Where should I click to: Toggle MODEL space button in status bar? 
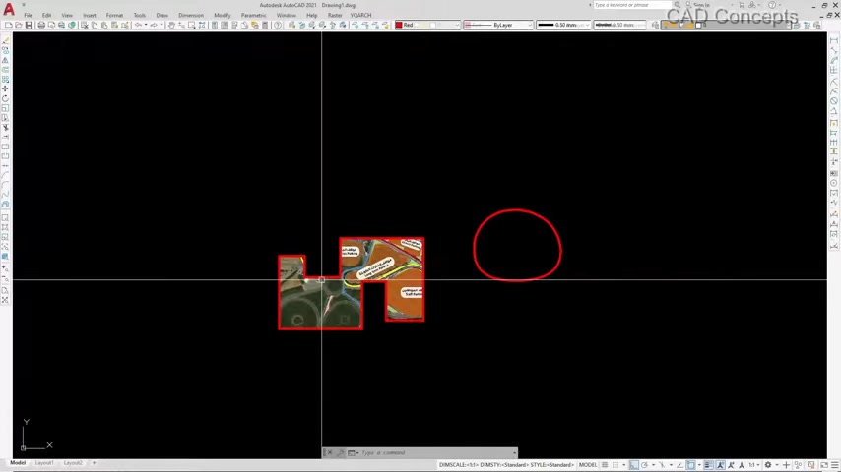588,465
